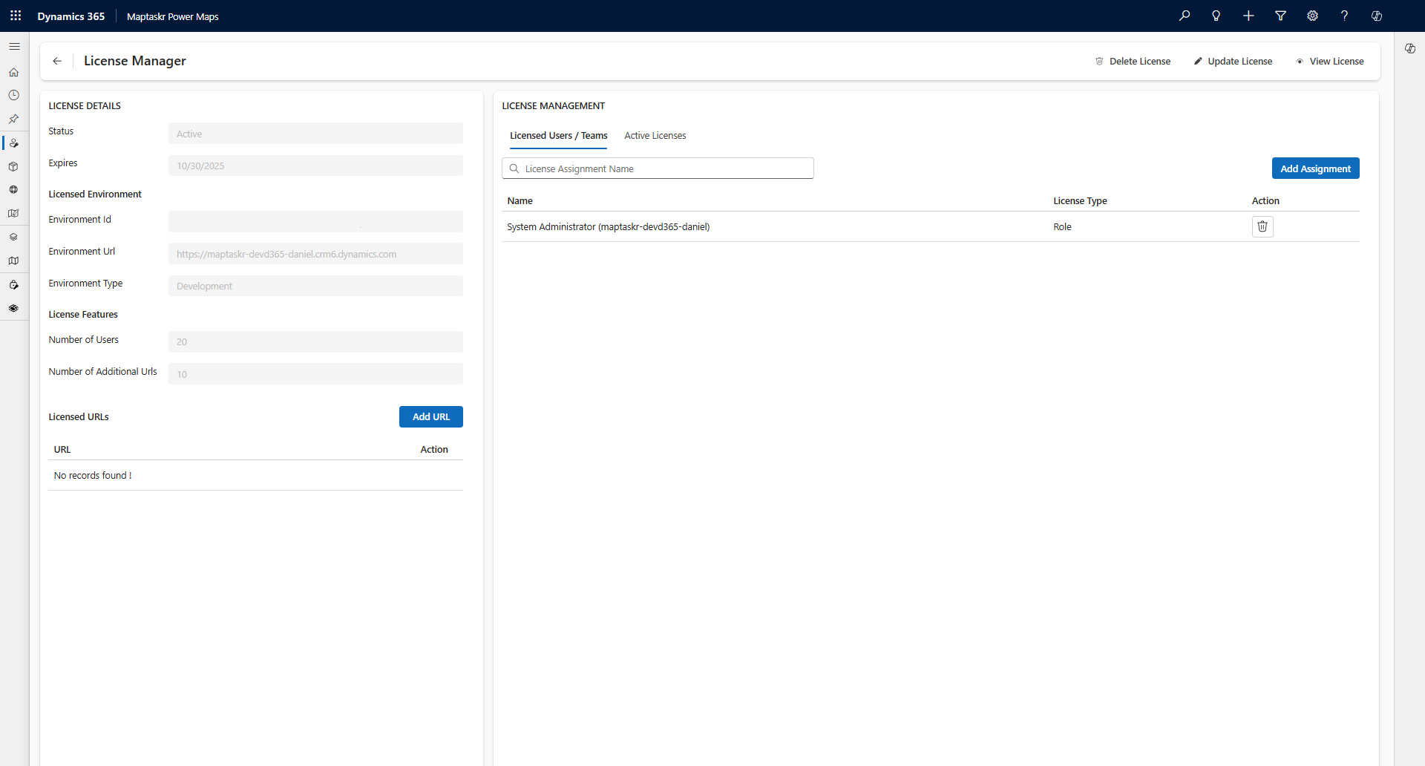Click the Add Assignment button
The height and width of the screenshot is (766, 1425).
pos(1315,168)
